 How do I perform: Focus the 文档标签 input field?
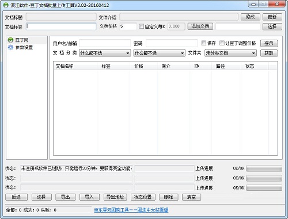(x=61, y=26)
